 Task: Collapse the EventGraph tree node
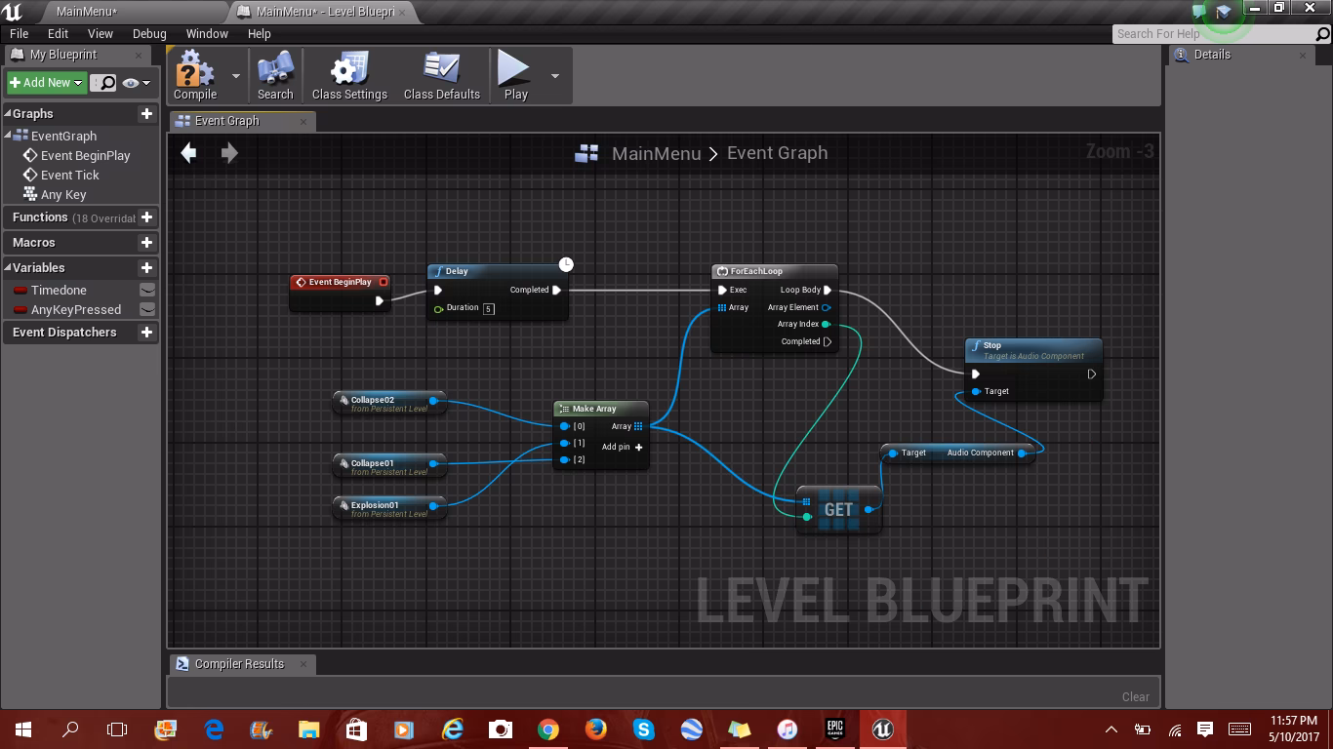(8, 136)
